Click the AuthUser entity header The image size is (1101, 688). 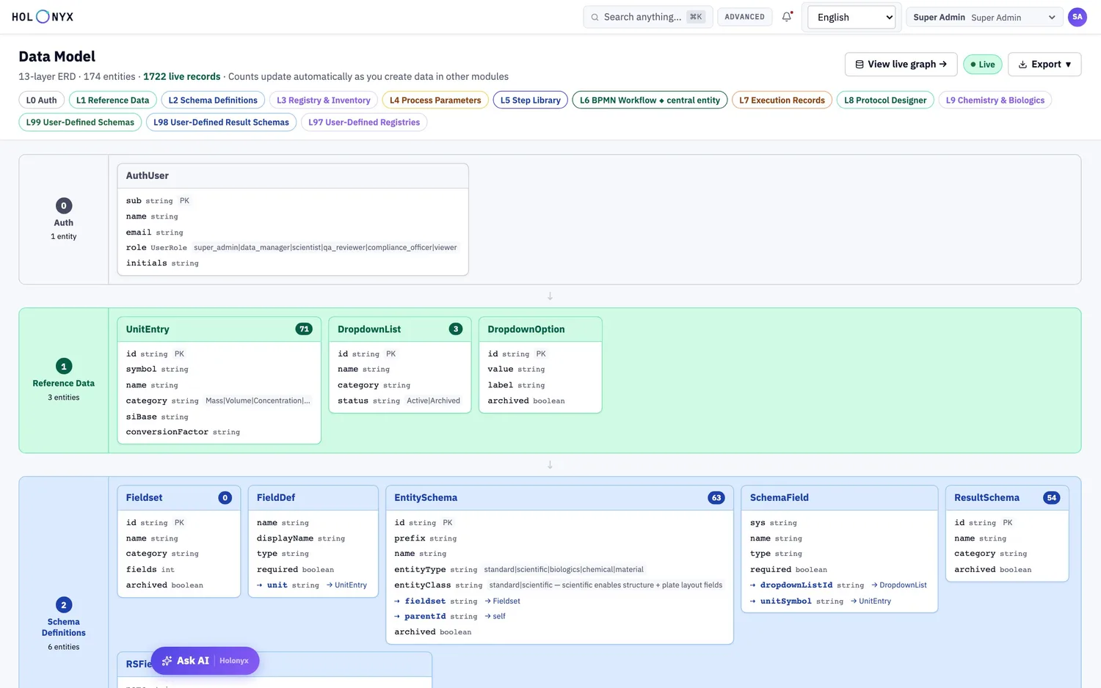293,176
